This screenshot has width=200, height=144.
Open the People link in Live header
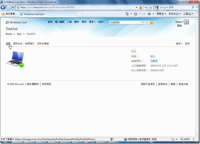69,22
